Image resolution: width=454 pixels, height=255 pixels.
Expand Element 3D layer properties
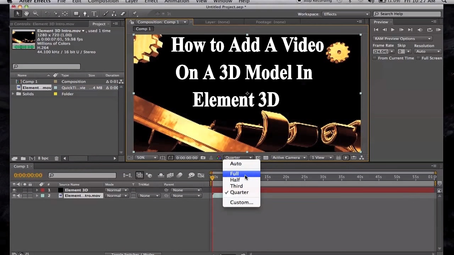37,190
